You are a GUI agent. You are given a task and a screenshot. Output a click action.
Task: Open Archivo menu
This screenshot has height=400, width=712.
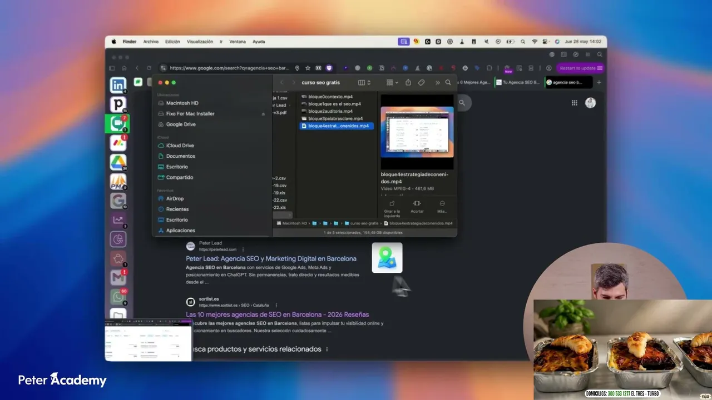151,42
